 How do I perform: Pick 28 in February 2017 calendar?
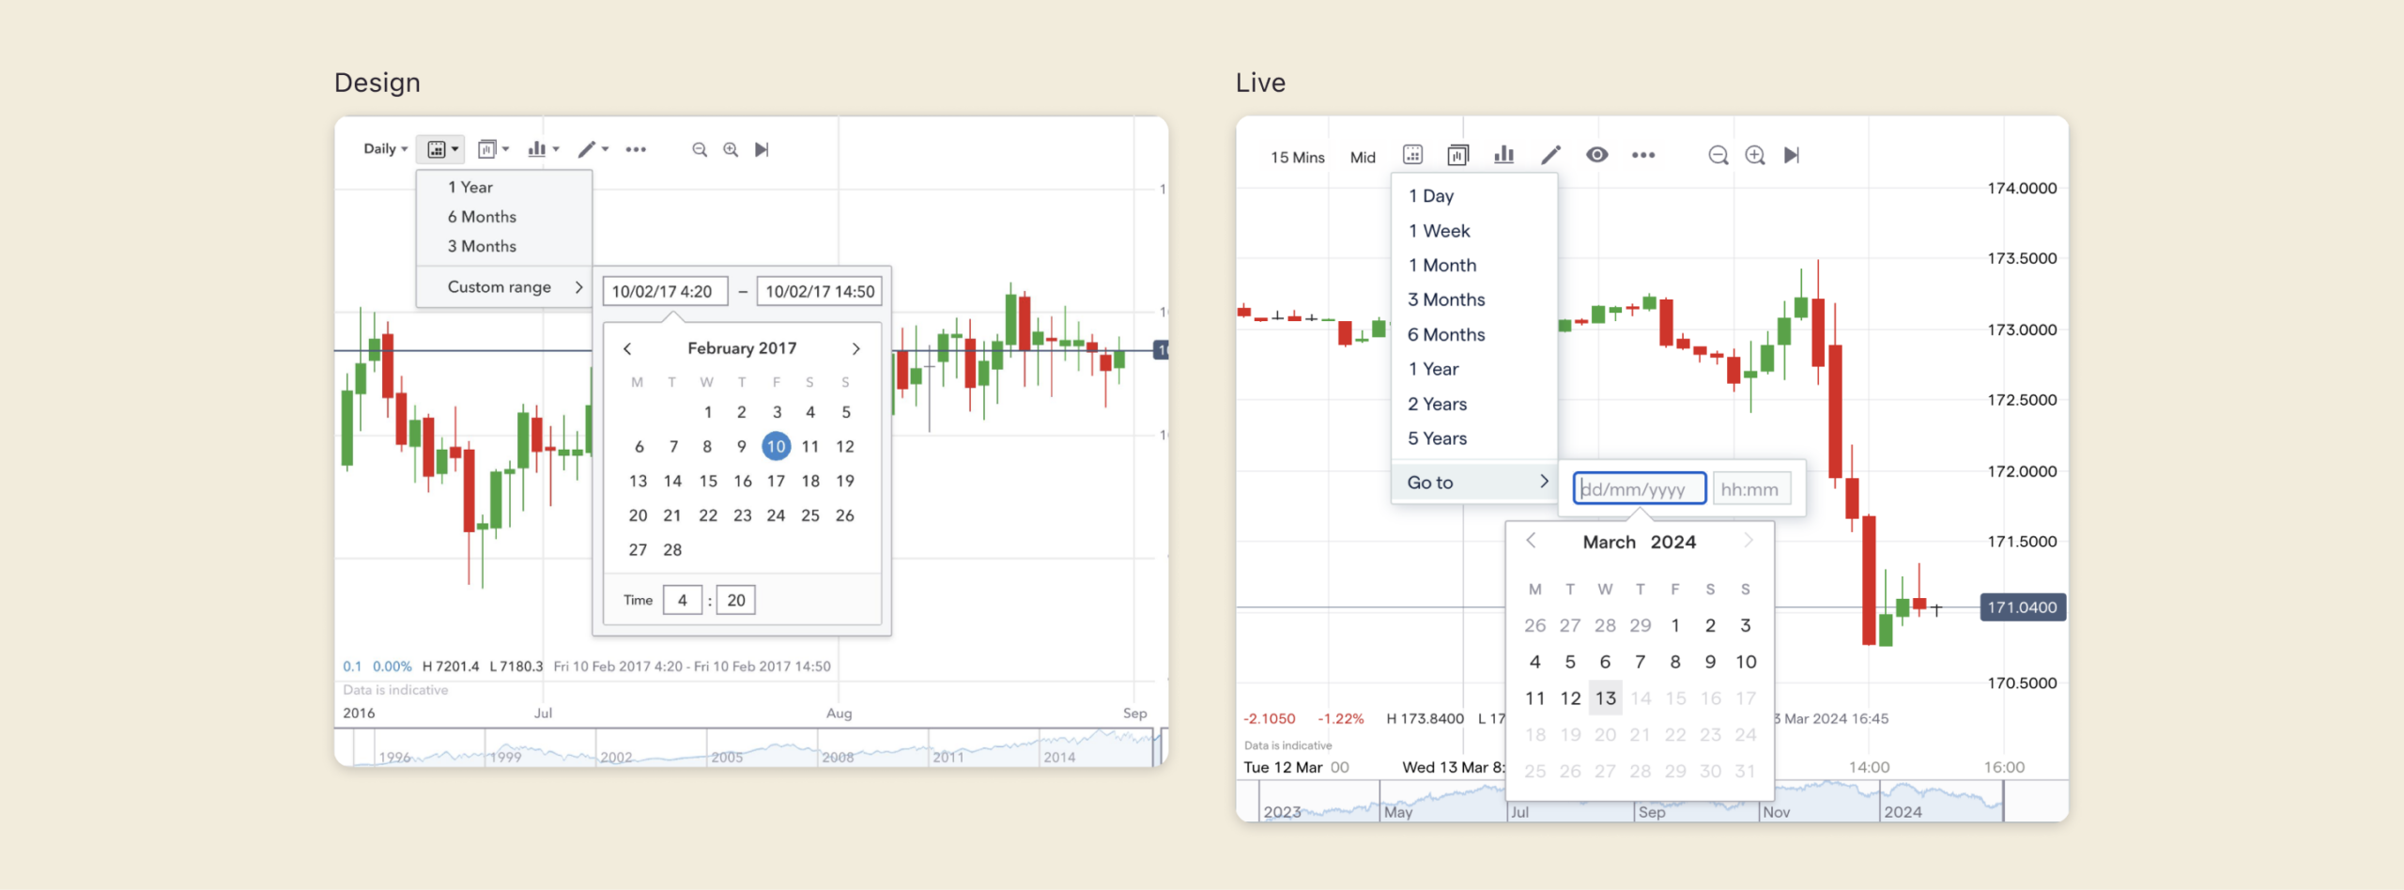point(672,549)
